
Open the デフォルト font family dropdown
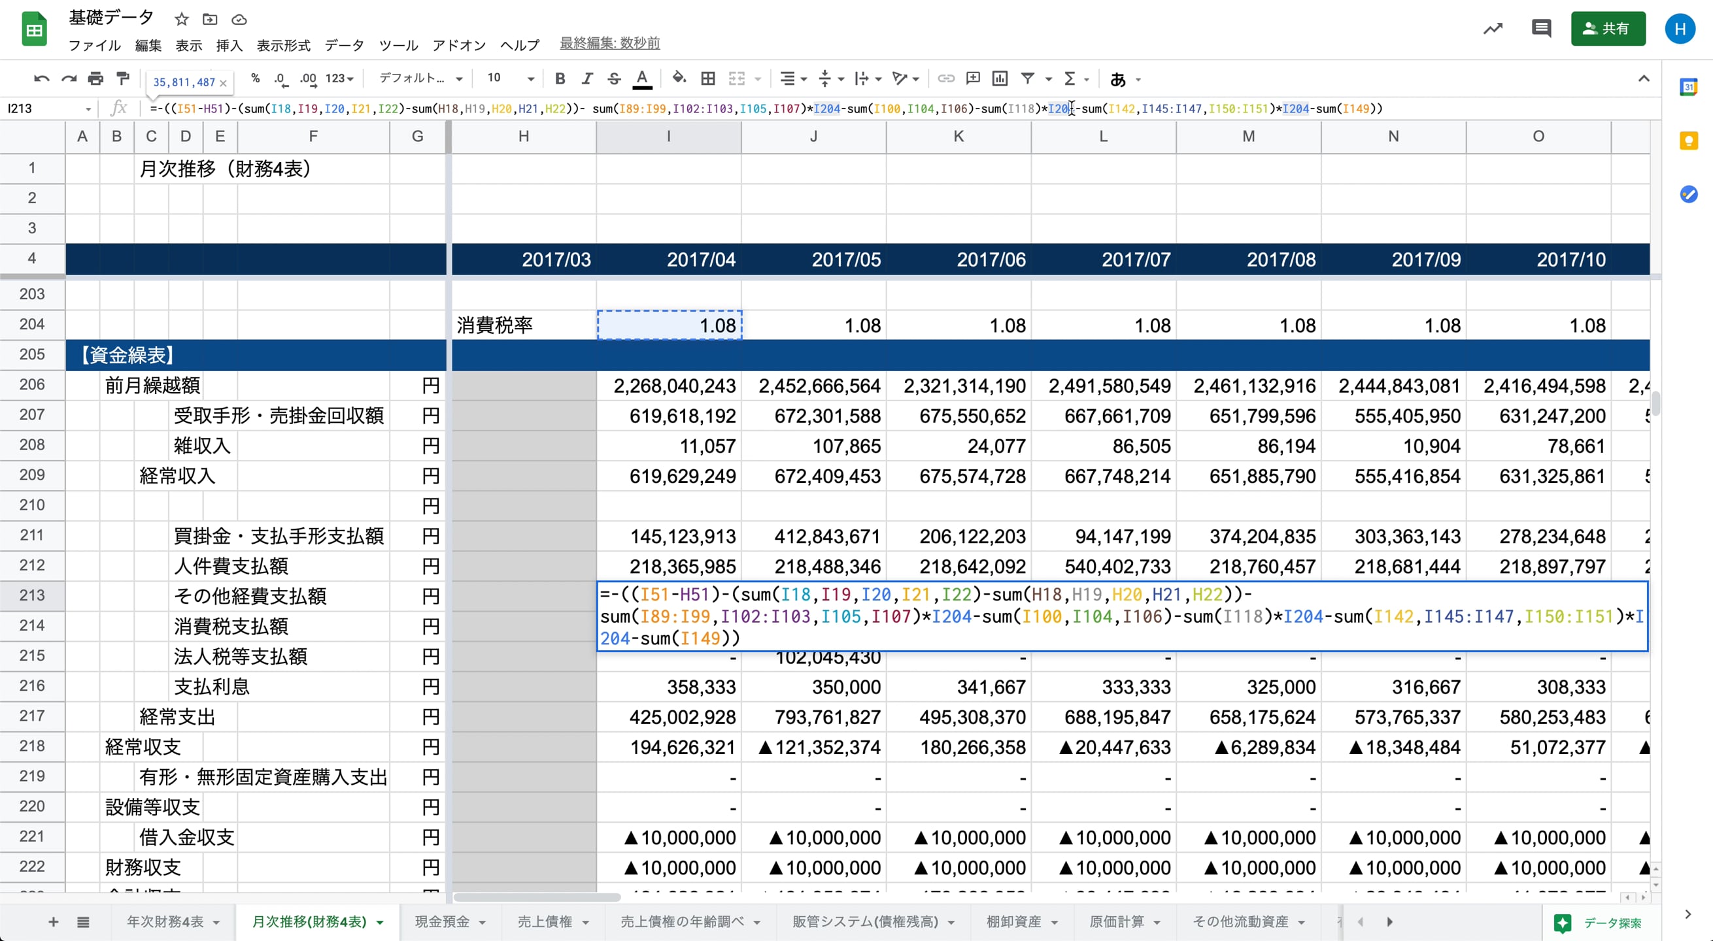(x=420, y=79)
